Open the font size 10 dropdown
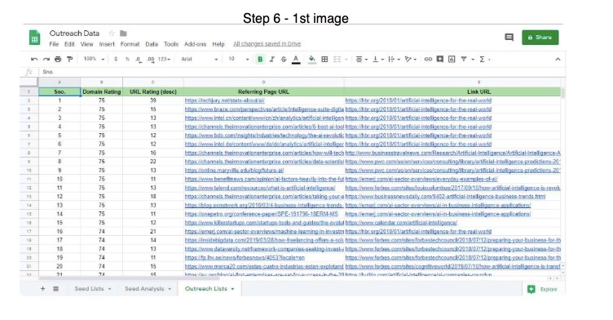This screenshot has height=320, width=613. click(x=239, y=59)
